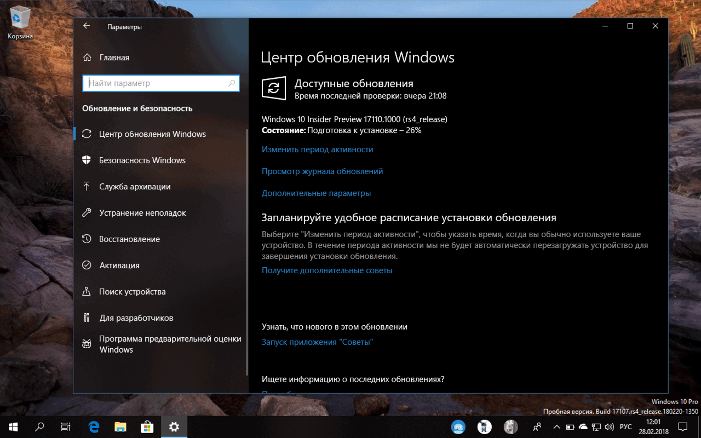
Task: Expand hidden tray icons chevron
Action: [557, 427]
